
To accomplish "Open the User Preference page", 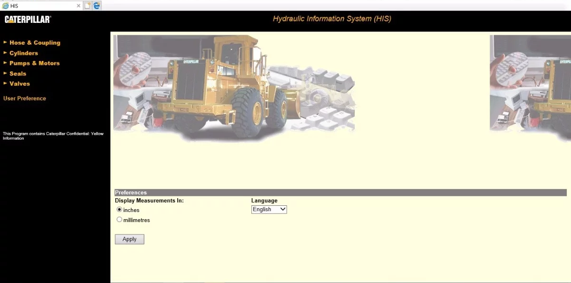I will [x=24, y=98].
